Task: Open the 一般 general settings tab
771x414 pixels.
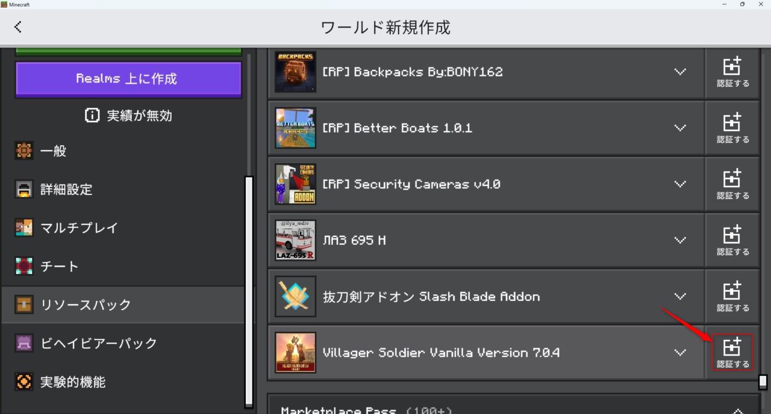Action: click(x=122, y=151)
